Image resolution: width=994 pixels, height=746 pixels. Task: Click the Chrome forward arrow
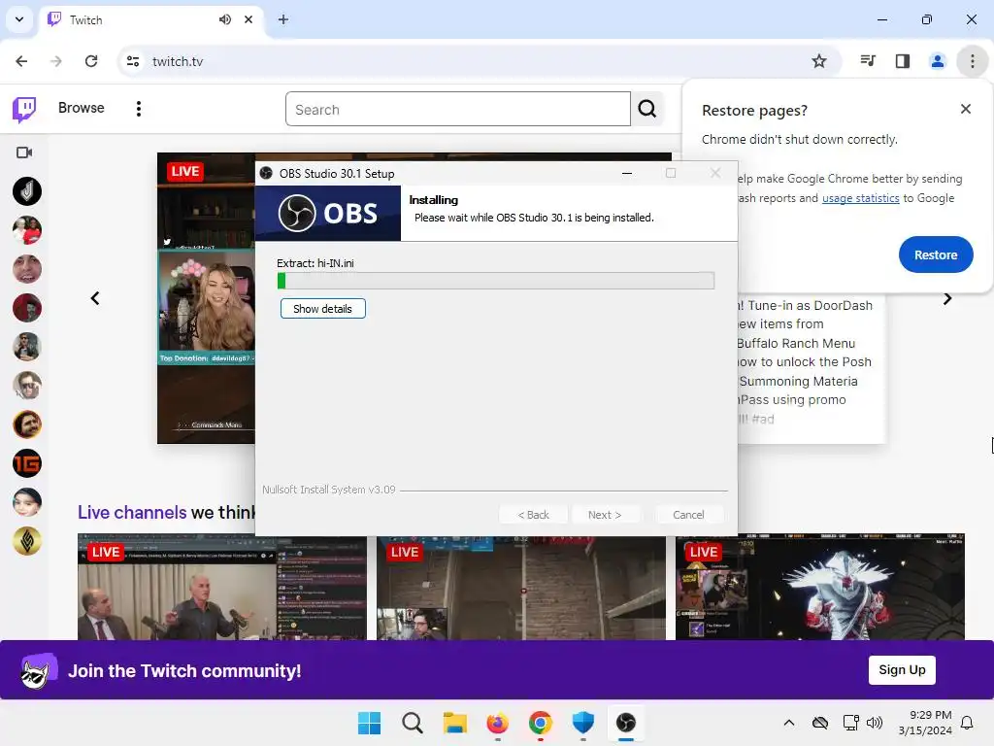click(56, 61)
